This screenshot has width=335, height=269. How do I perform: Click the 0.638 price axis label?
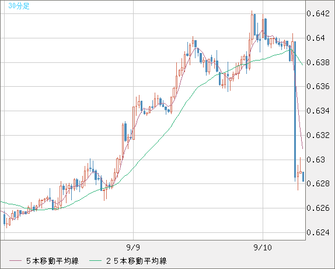(x=318, y=62)
